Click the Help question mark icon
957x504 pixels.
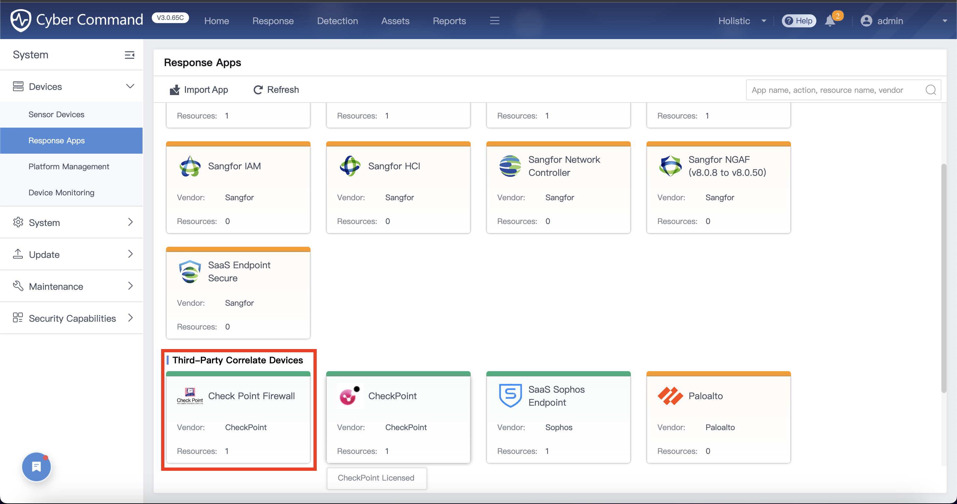(789, 21)
